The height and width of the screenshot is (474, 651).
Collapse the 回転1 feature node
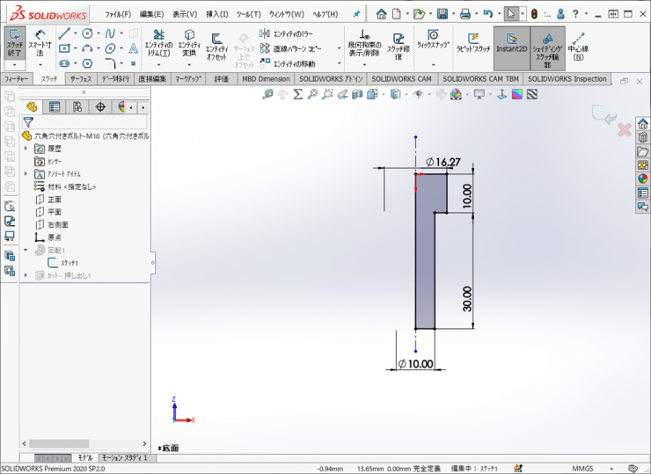[26, 250]
